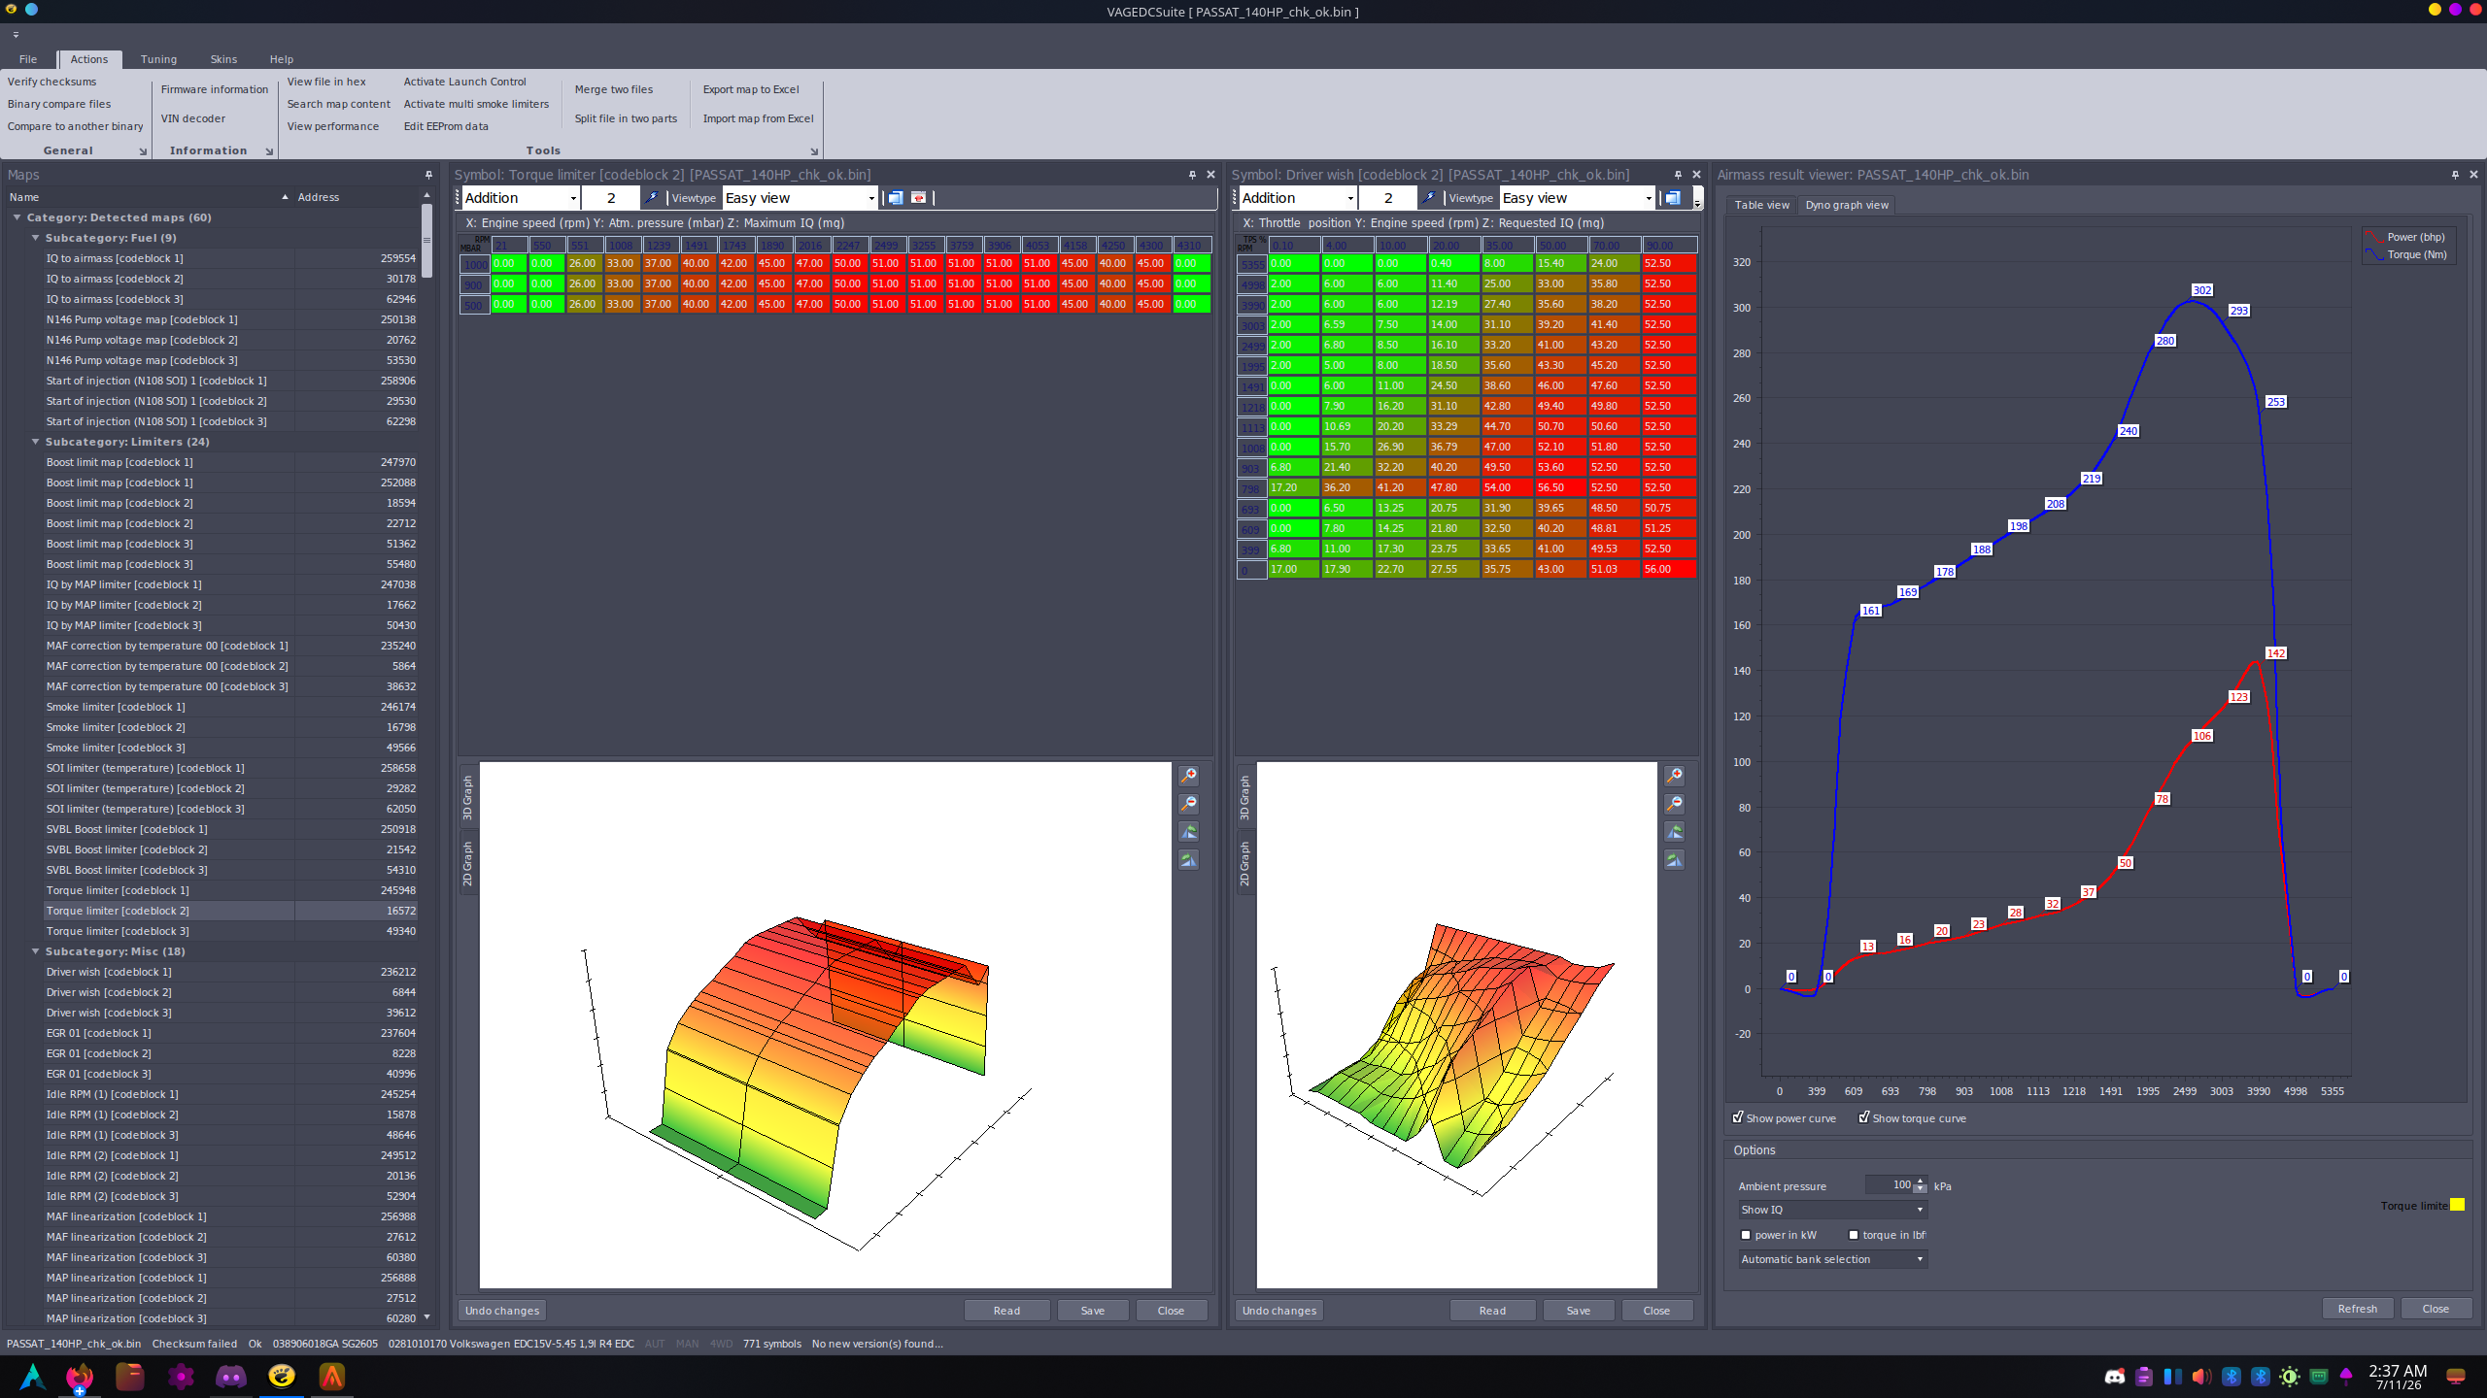The height and width of the screenshot is (1398, 2487).
Task: Pin the Driver wish symbol panel
Action: click(1678, 175)
